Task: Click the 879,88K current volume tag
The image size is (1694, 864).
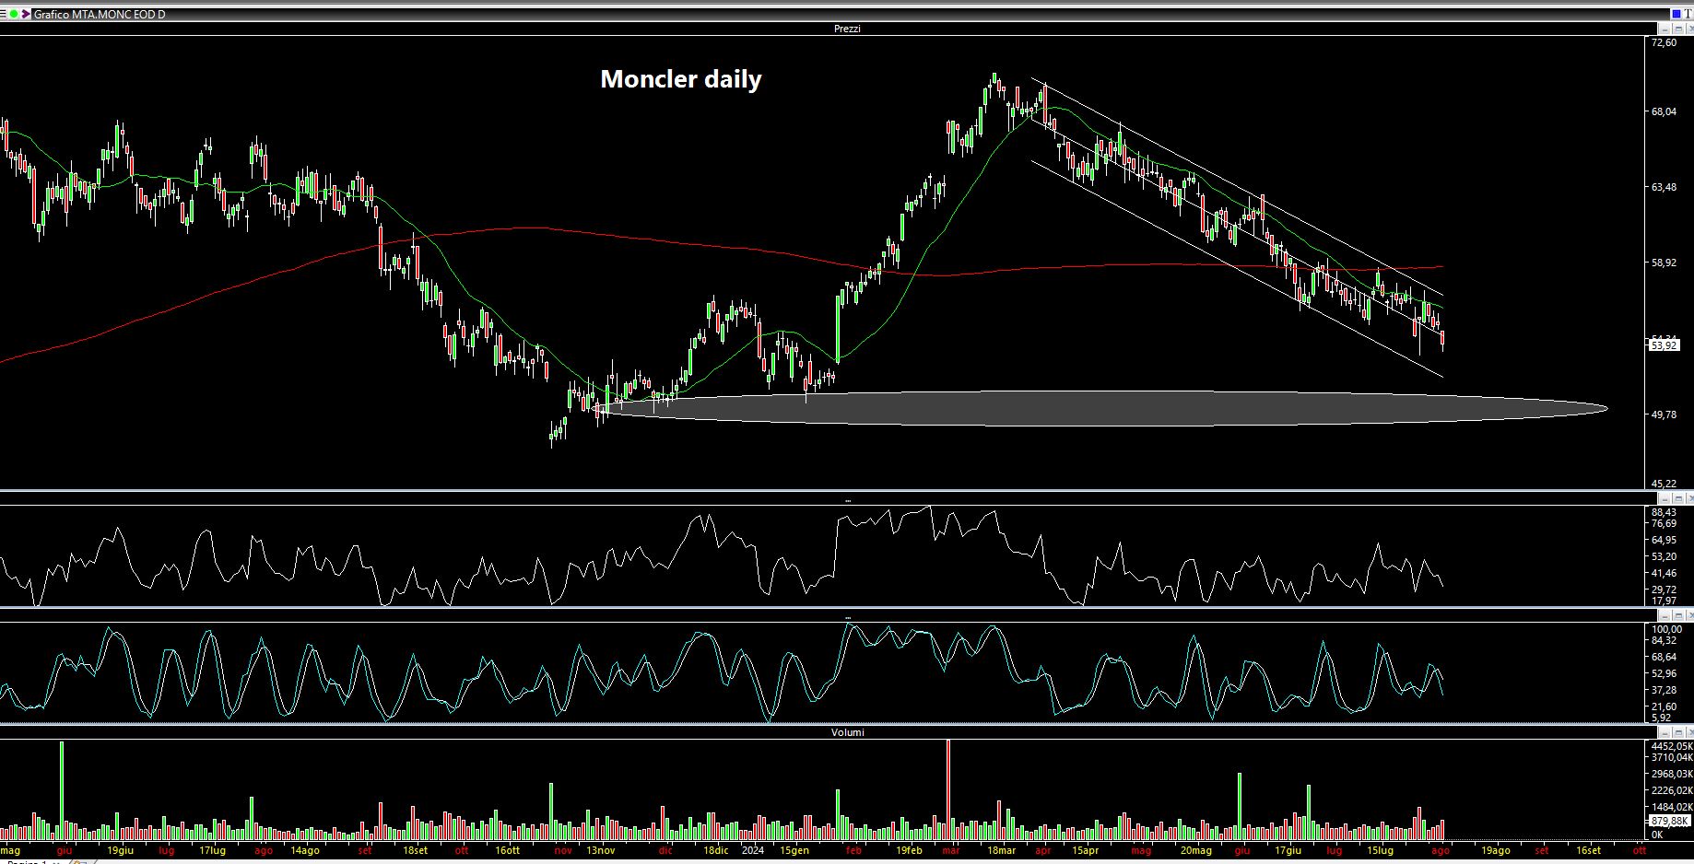Action: point(1669,821)
